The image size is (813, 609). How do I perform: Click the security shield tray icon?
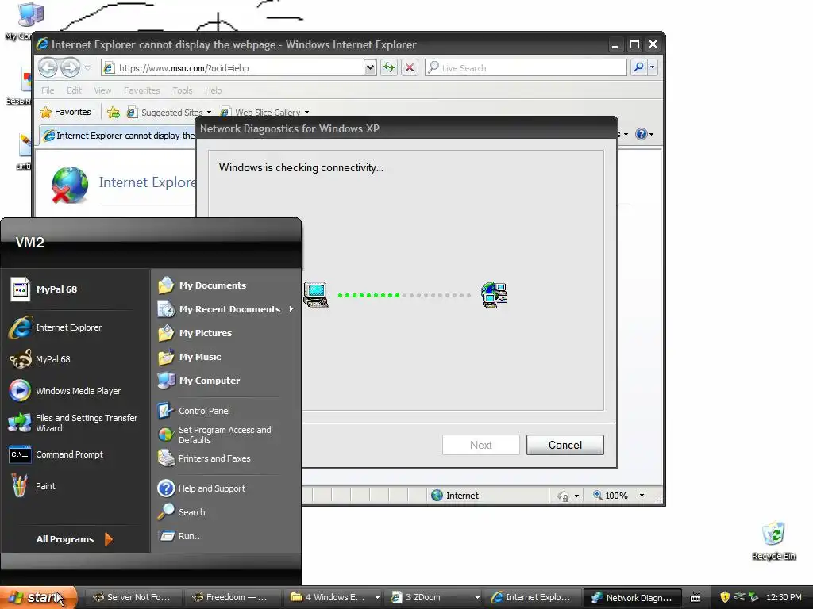pos(725,597)
